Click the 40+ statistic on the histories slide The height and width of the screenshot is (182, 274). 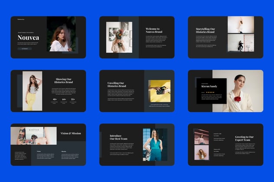tap(55, 99)
